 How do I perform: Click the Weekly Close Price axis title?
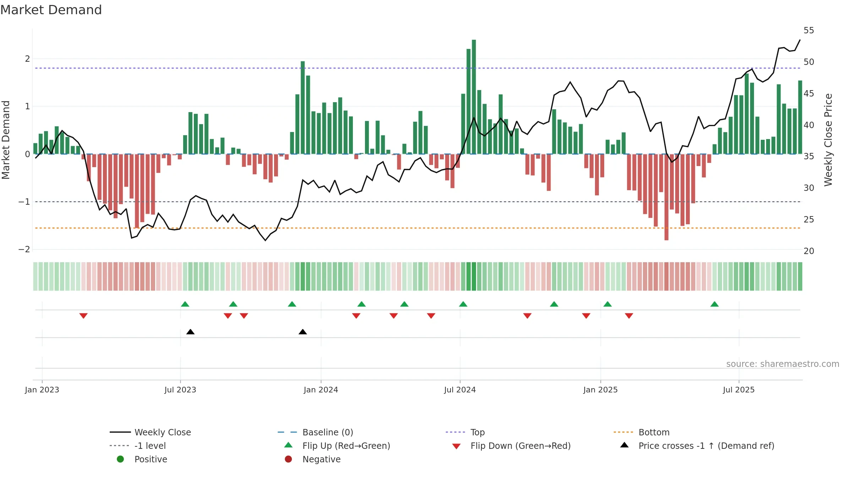pyautogui.click(x=828, y=140)
